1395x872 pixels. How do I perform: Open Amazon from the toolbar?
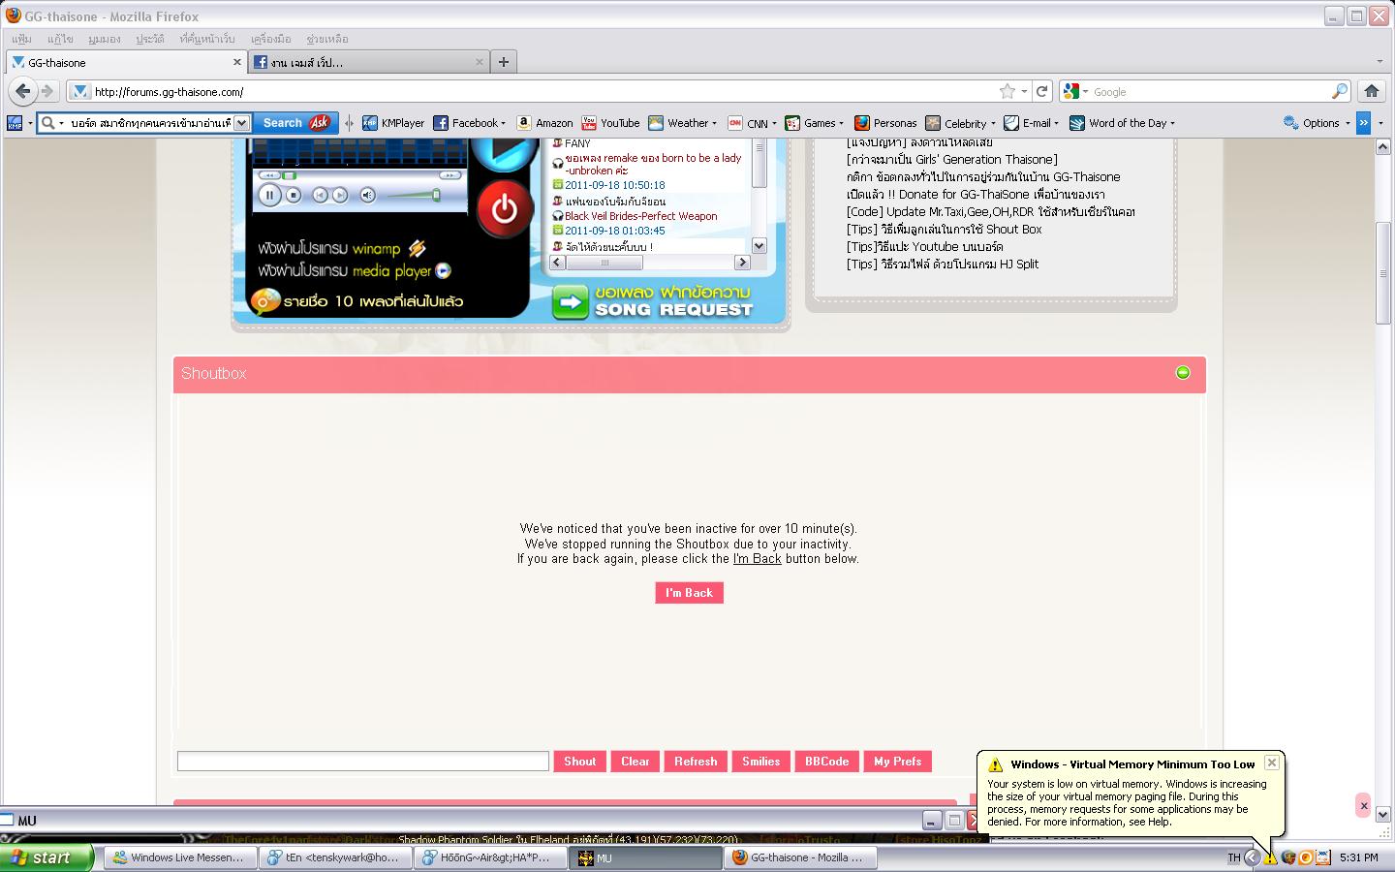(544, 123)
